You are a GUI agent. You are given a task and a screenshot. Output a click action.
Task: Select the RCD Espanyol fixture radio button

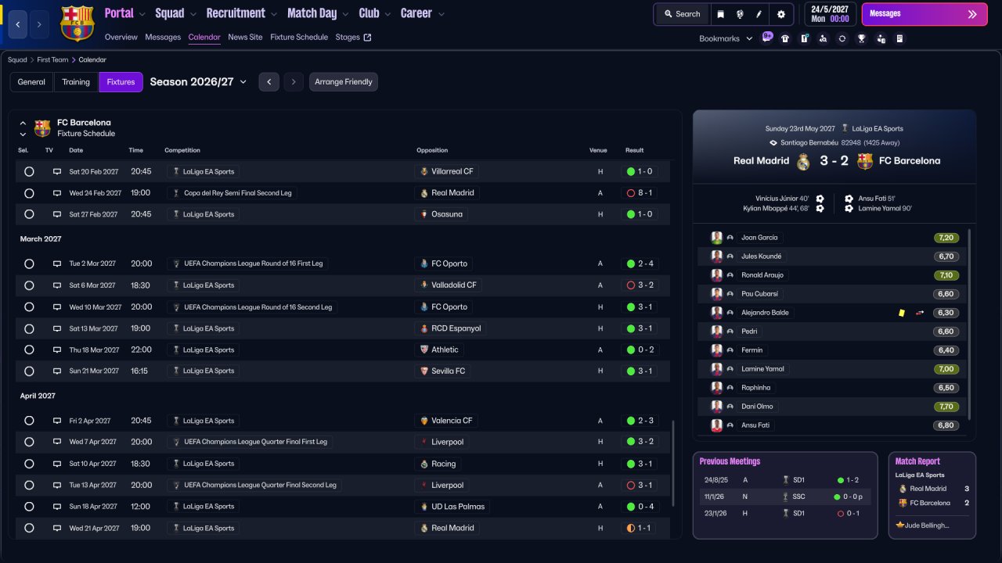click(x=29, y=328)
